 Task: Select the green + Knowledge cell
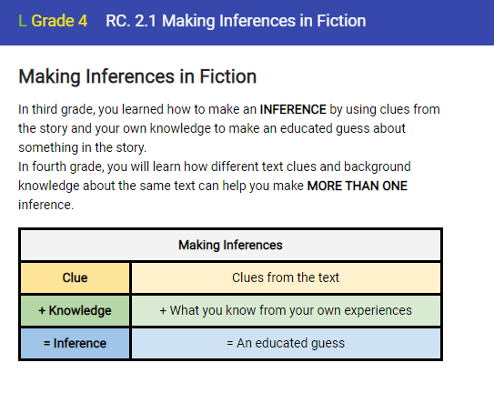click(75, 311)
